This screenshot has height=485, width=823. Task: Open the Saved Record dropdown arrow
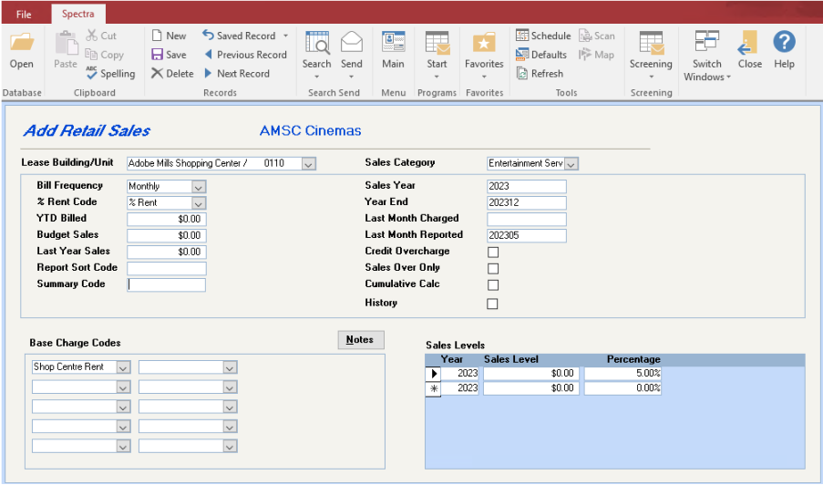pyautogui.click(x=285, y=36)
